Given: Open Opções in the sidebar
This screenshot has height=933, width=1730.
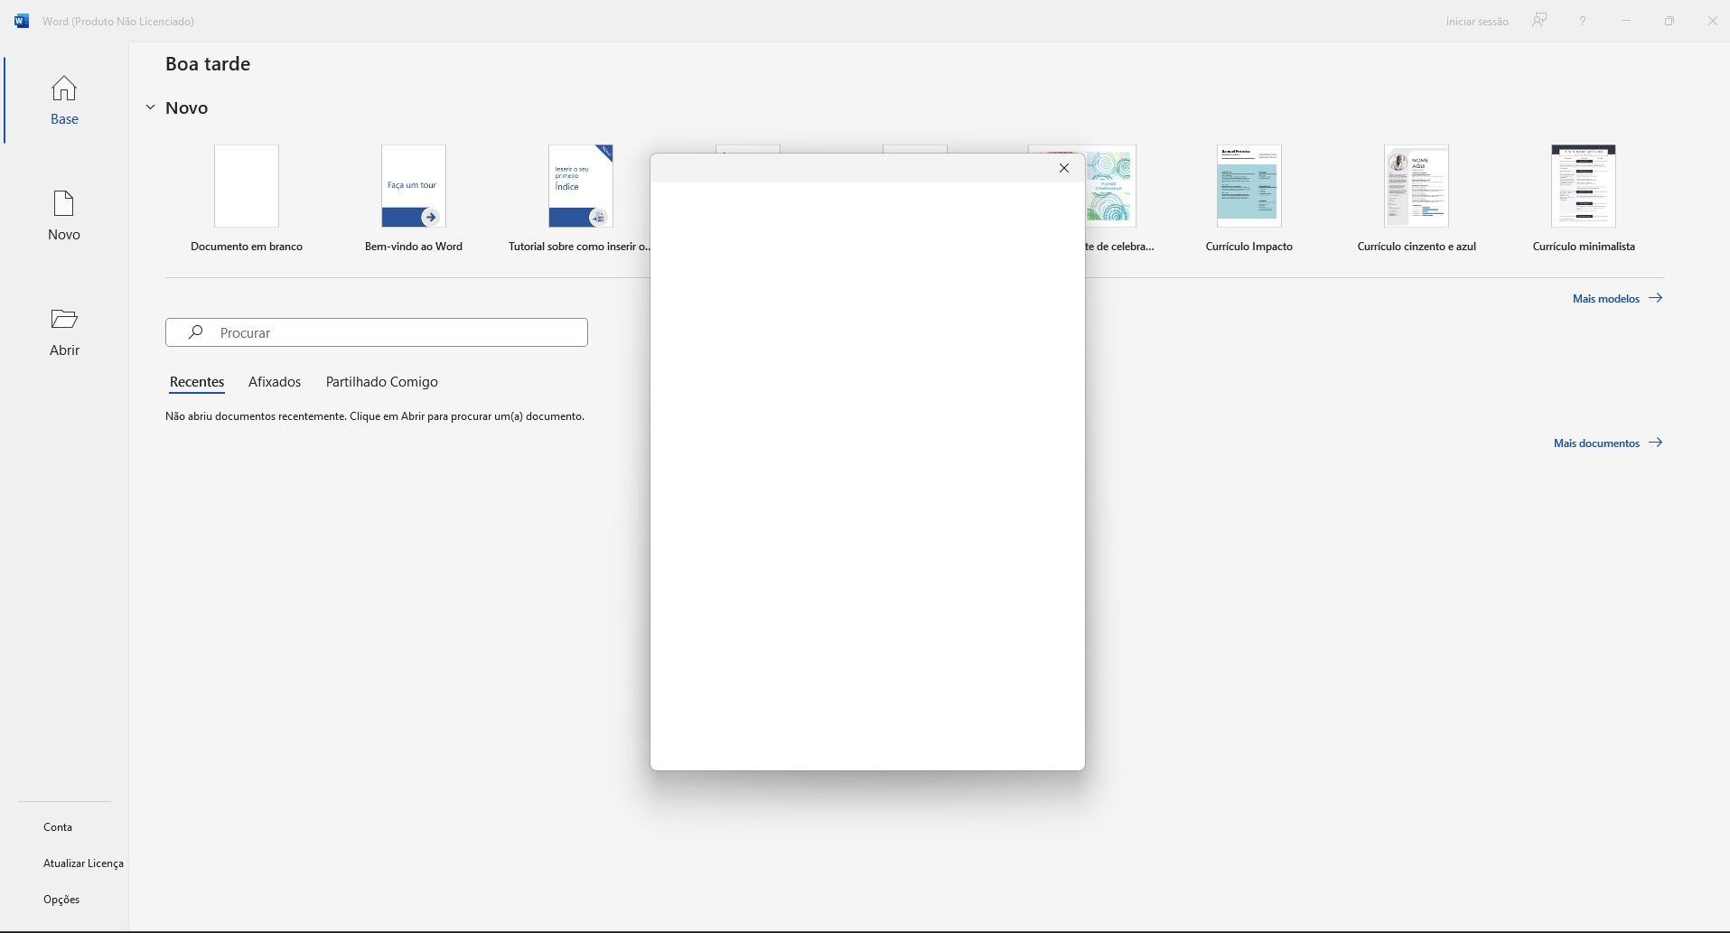Looking at the screenshot, I should click(61, 900).
